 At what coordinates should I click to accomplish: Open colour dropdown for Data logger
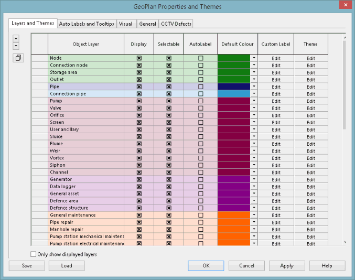254,187
